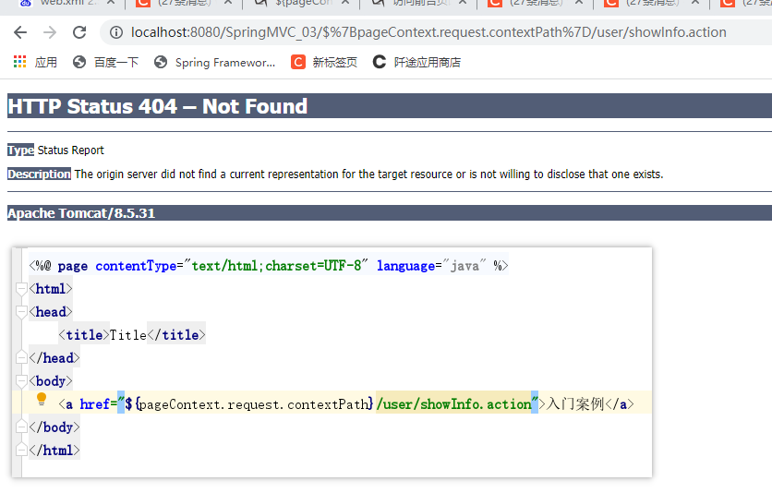Screen dimensions: 772x493
Task: Collapse the <body> fold marker in gutter
Action: tap(21, 380)
